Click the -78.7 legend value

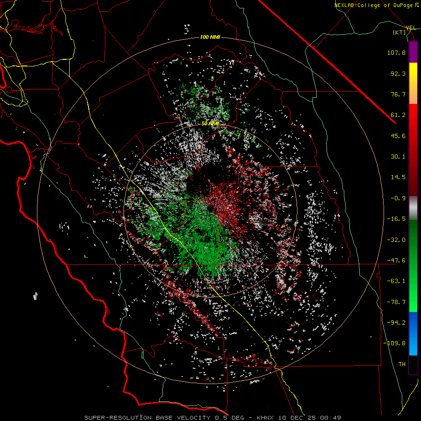point(396,302)
